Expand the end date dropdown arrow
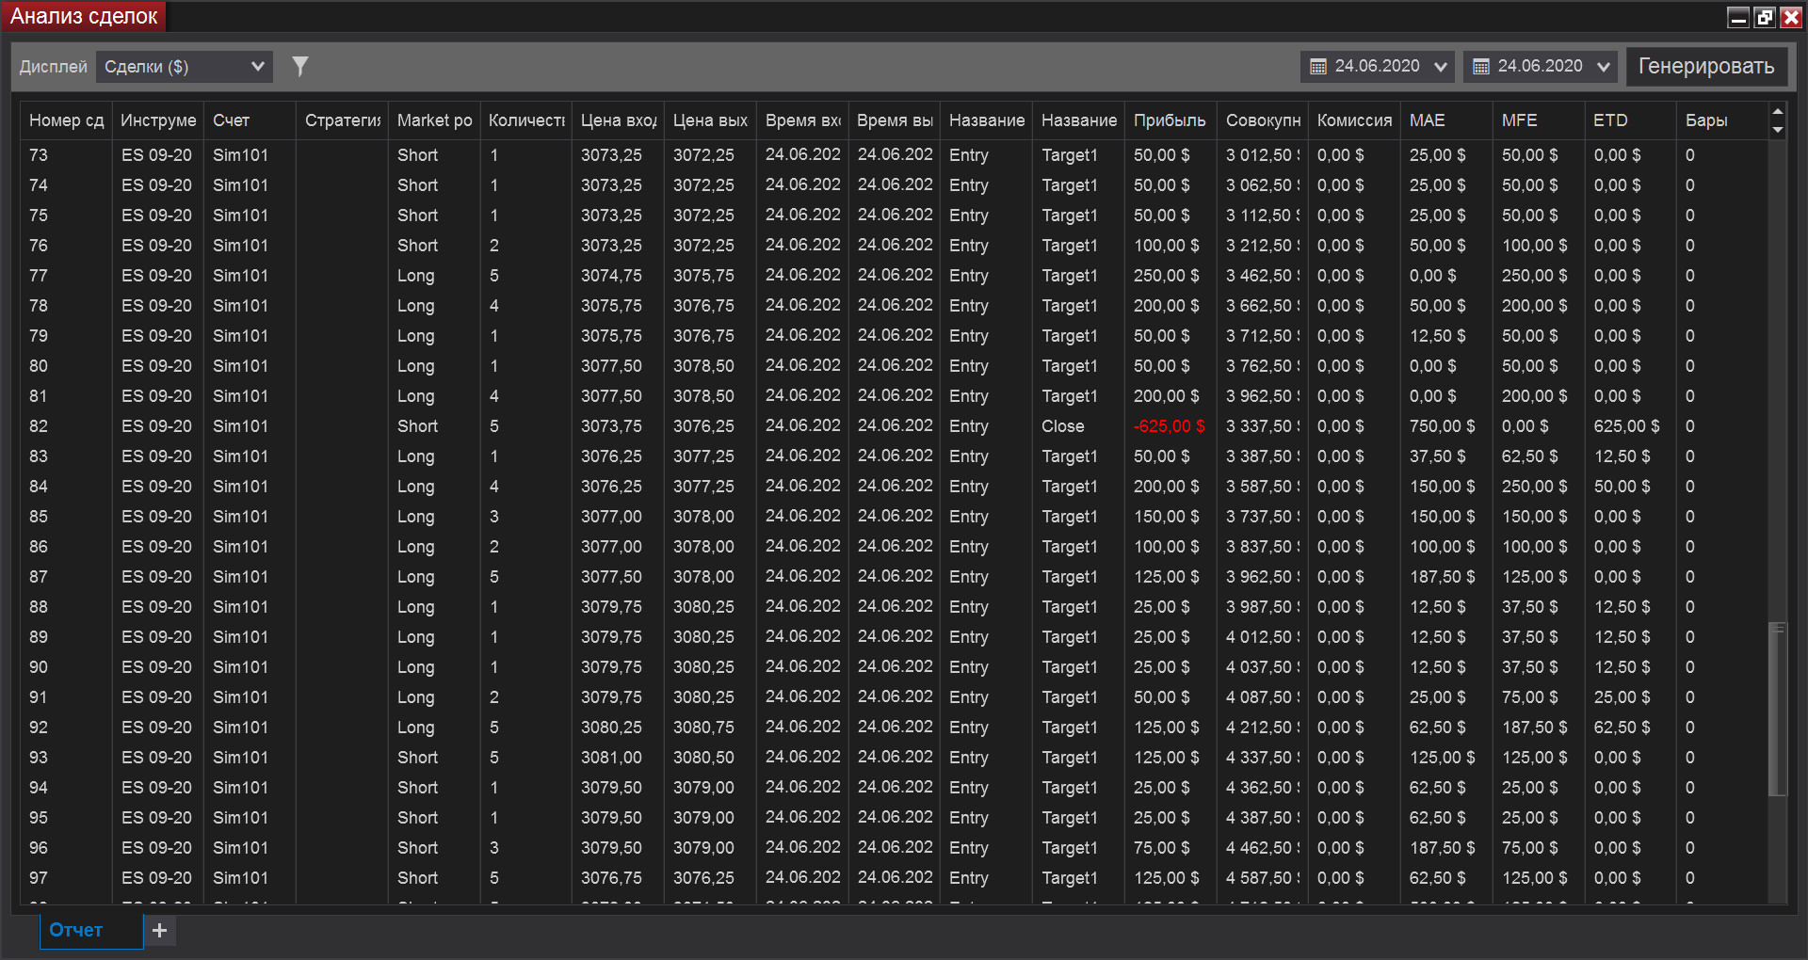This screenshot has width=1808, height=960. pos(1603,67)
